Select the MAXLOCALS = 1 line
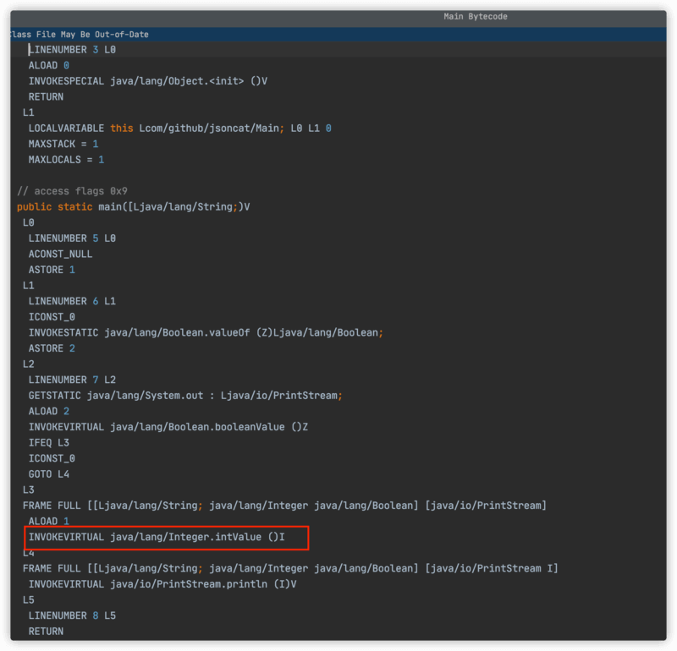Screen dimensions: 677x651 66,160
